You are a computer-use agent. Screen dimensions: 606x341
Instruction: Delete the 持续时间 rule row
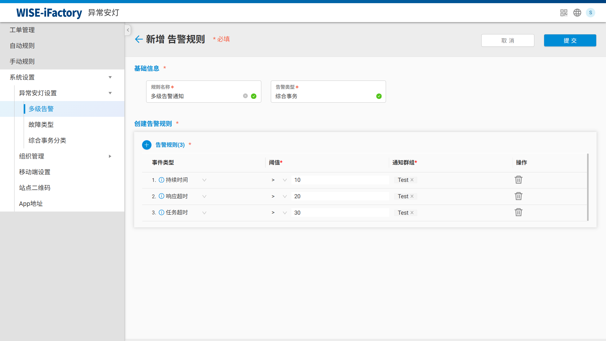[519, 180]
